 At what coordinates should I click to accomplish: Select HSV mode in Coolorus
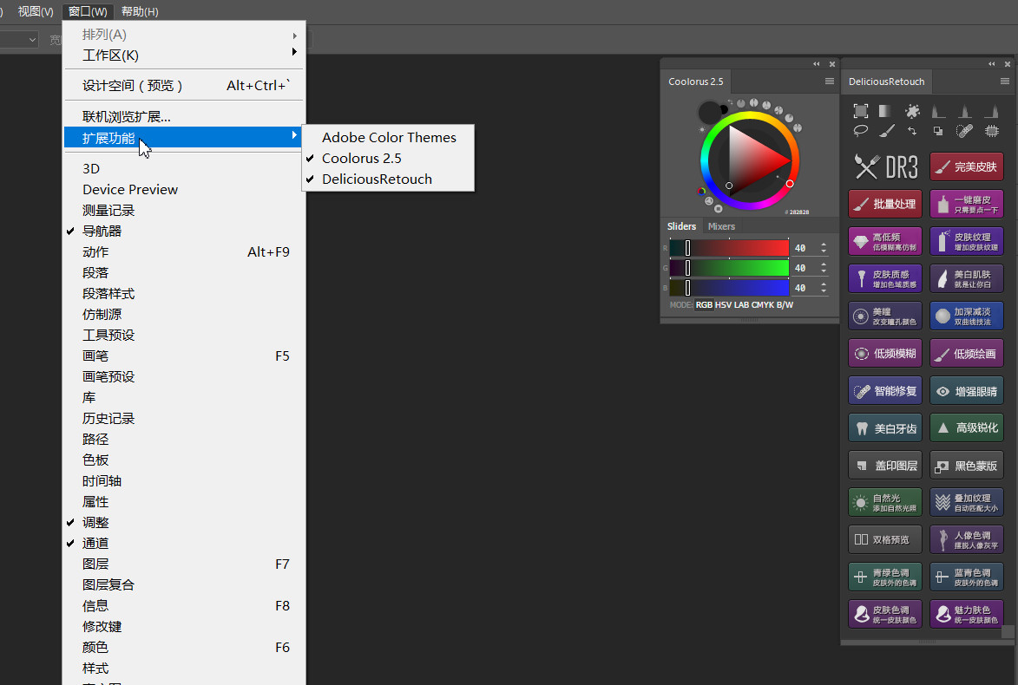[x=723, y=305]
